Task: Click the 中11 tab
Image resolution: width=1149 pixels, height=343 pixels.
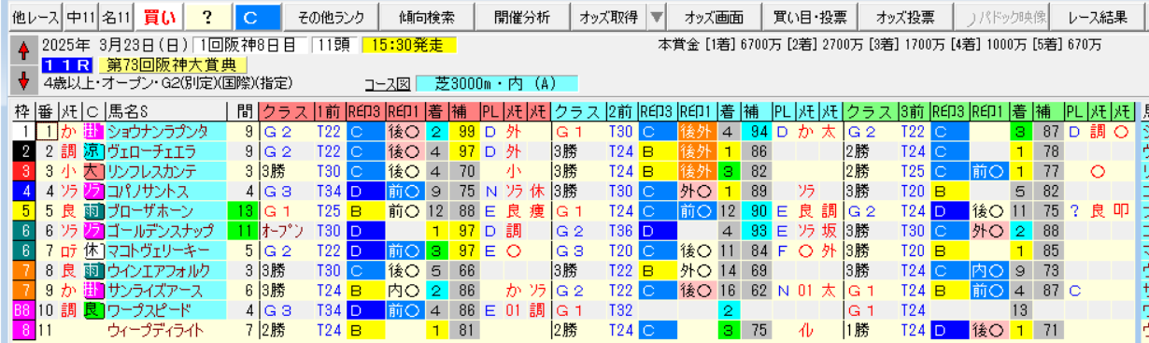Action: (x=81, y=17)
